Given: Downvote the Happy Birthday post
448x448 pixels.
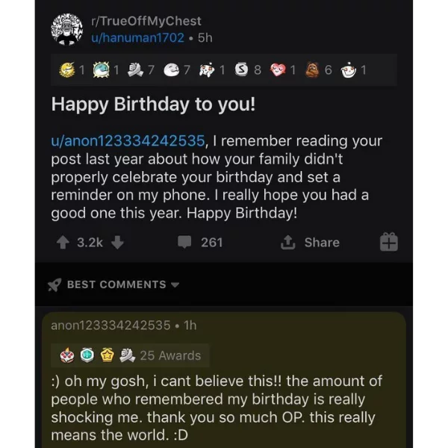Looking at the screenshot, I should [x=117, y=243].
